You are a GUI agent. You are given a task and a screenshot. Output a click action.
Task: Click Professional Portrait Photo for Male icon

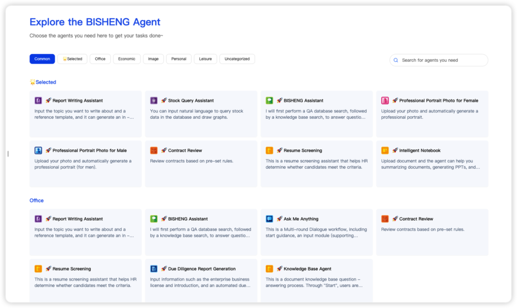click(x=38, y=150)
